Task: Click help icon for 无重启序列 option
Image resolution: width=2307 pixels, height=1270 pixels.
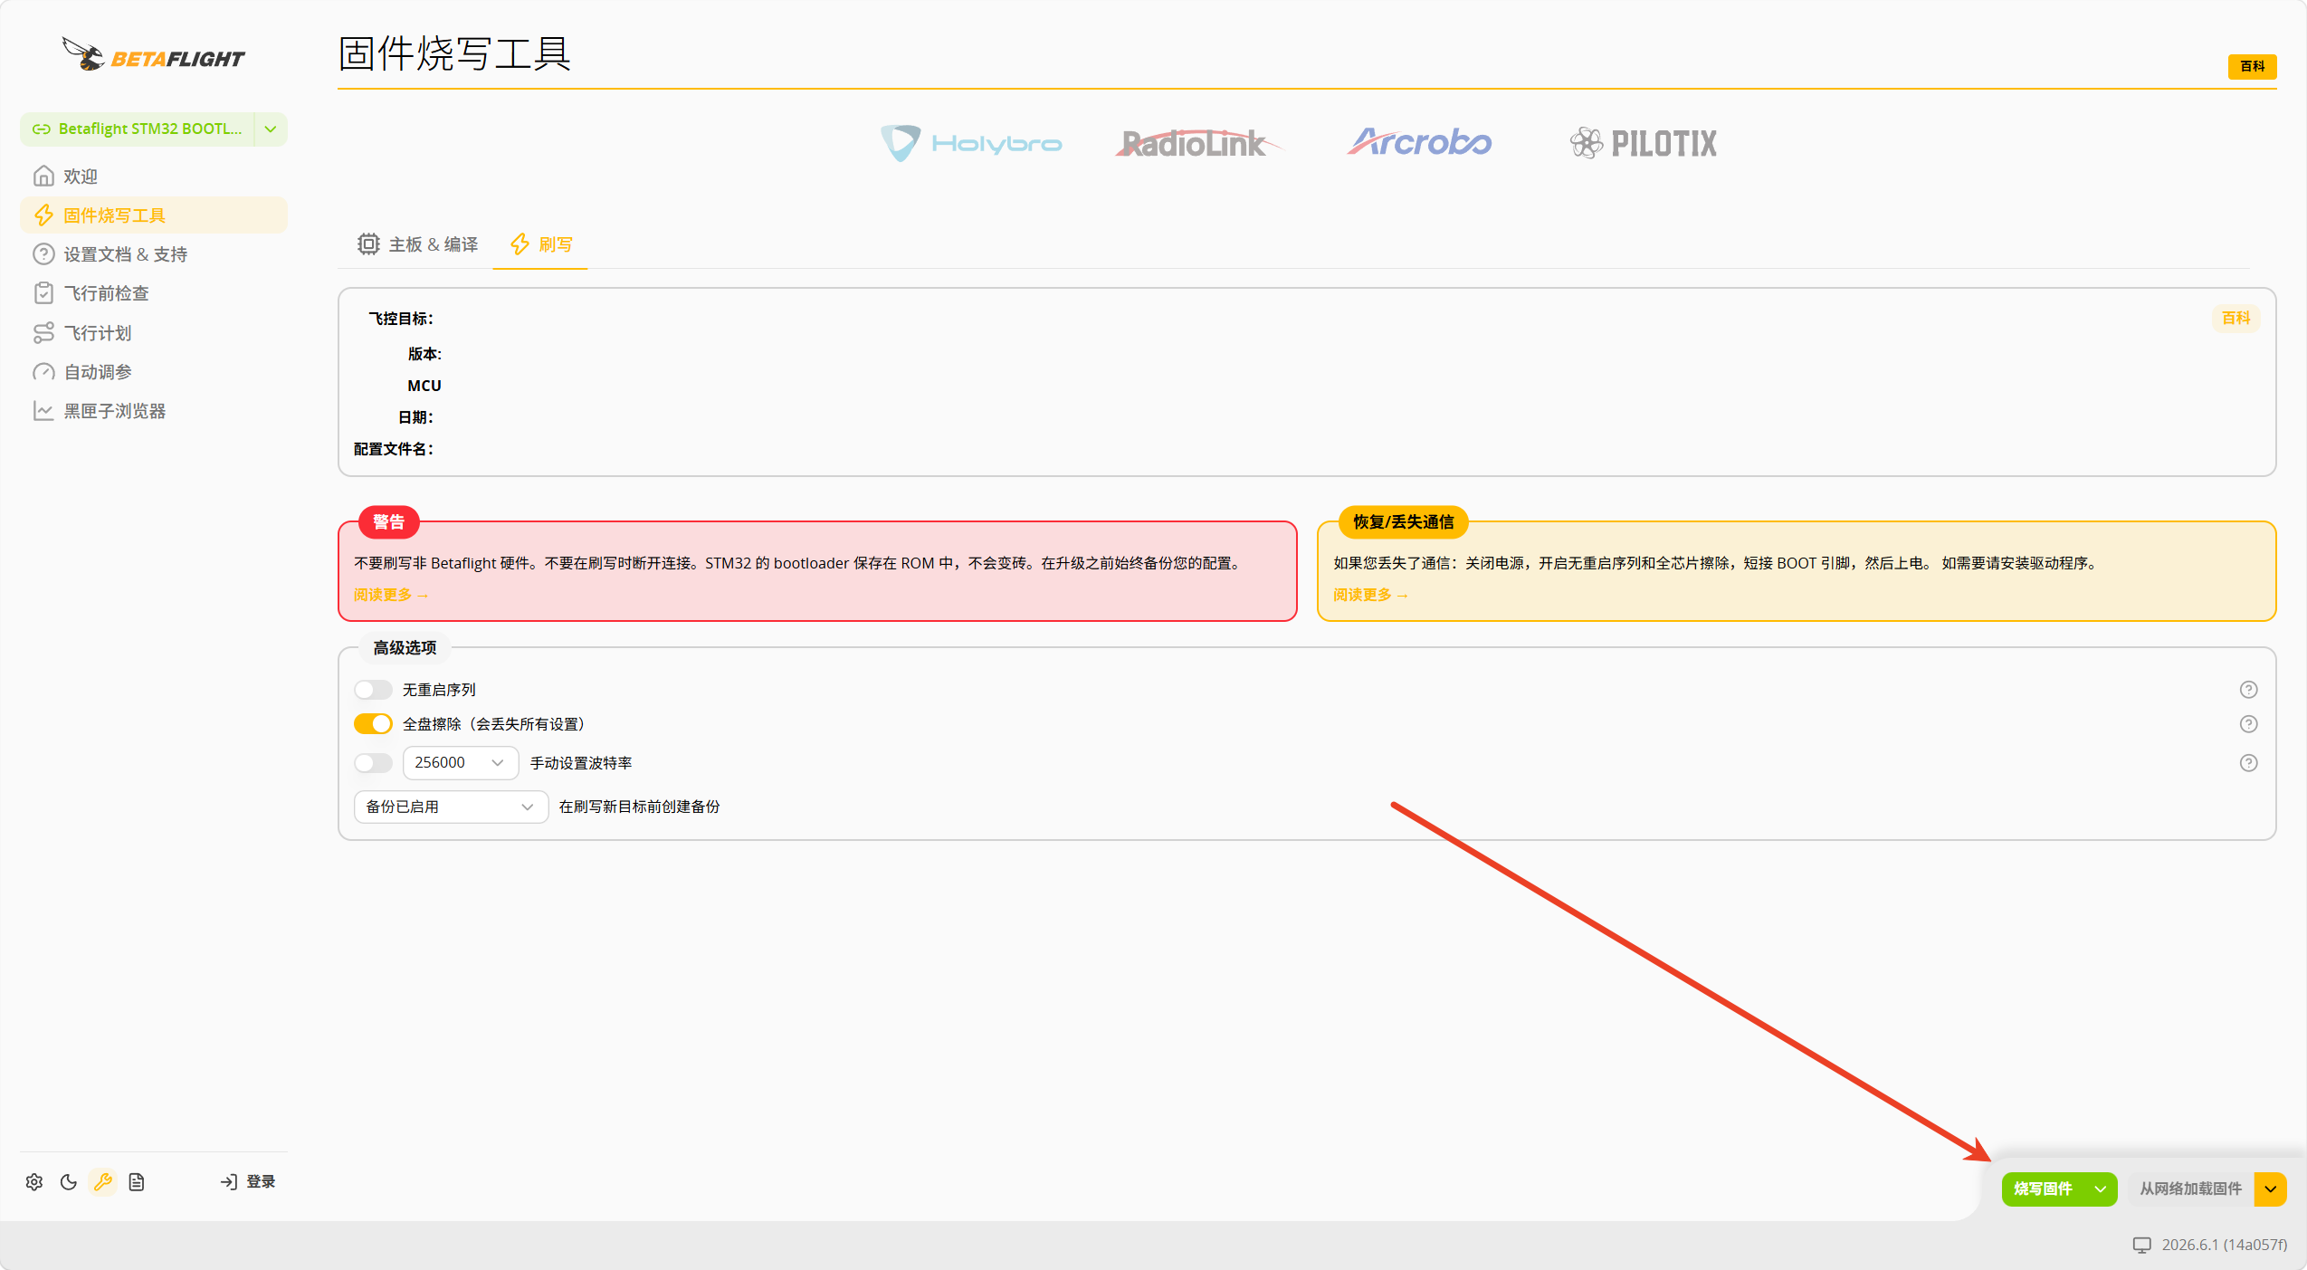Action: [x=2248, y=690]
